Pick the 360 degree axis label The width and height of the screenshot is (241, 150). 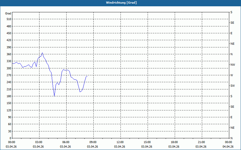(x=9, y=54)
